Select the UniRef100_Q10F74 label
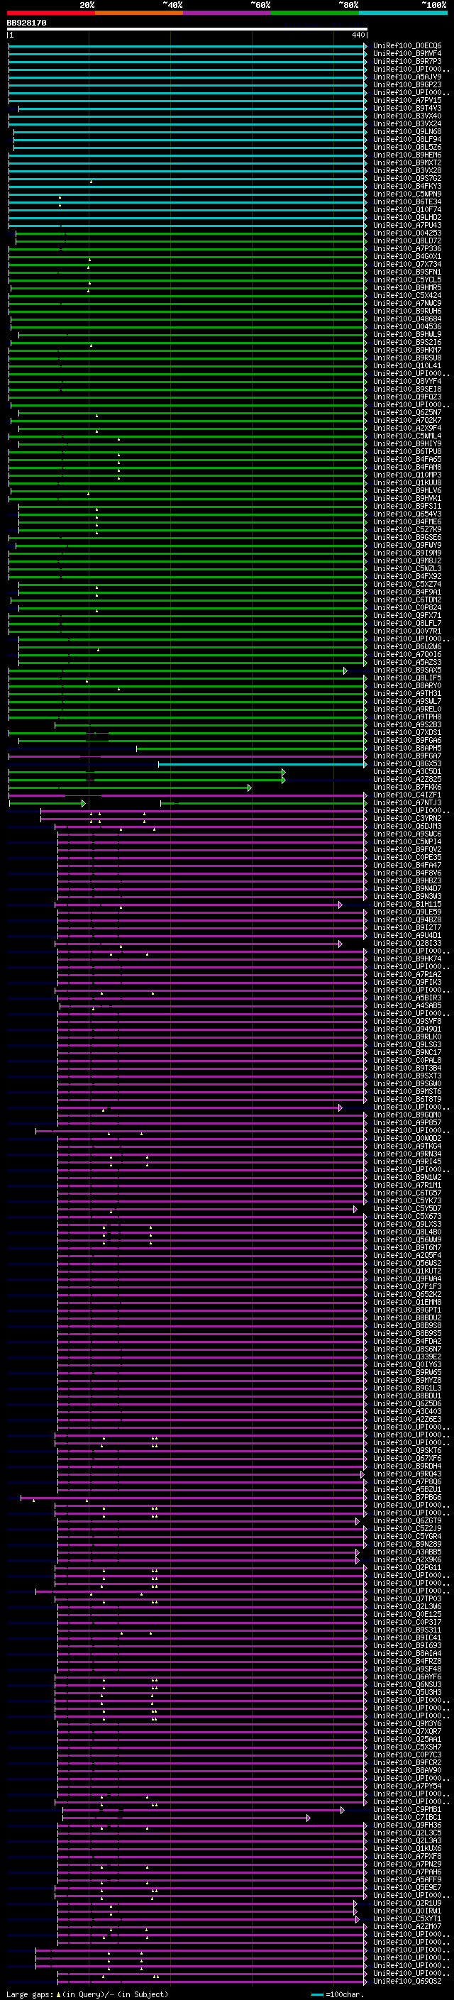454x2000 pixels. click(x=407, y=209)
